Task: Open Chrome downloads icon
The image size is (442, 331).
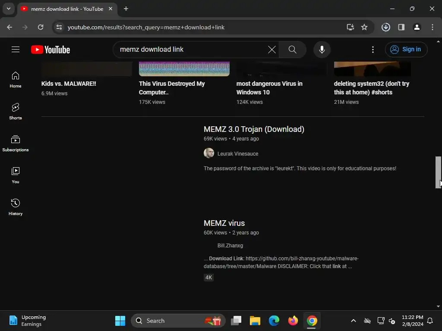Action: coord(385,27)
